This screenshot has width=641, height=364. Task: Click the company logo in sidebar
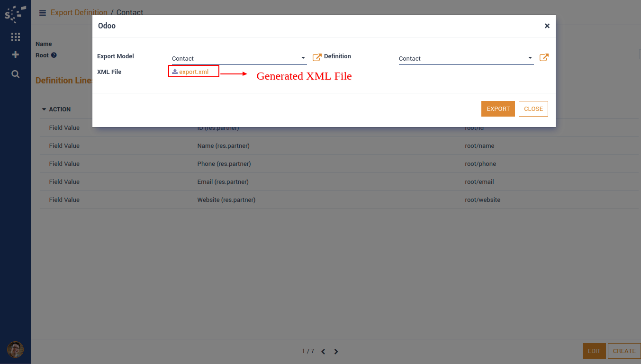(15, 14)
